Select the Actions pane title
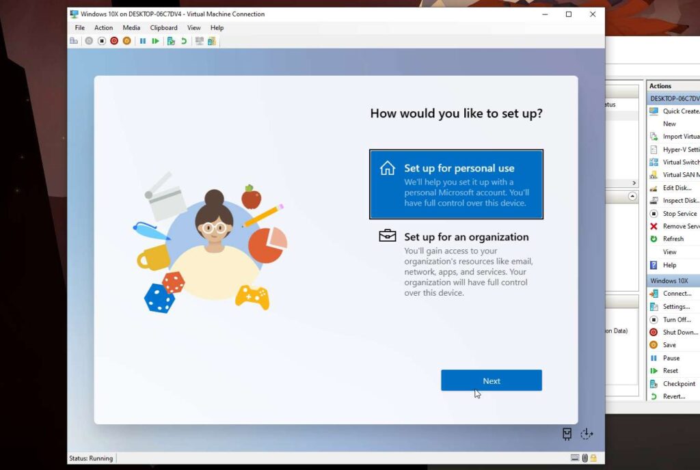This screenshot has height=470, width=700. coord(660,85)
